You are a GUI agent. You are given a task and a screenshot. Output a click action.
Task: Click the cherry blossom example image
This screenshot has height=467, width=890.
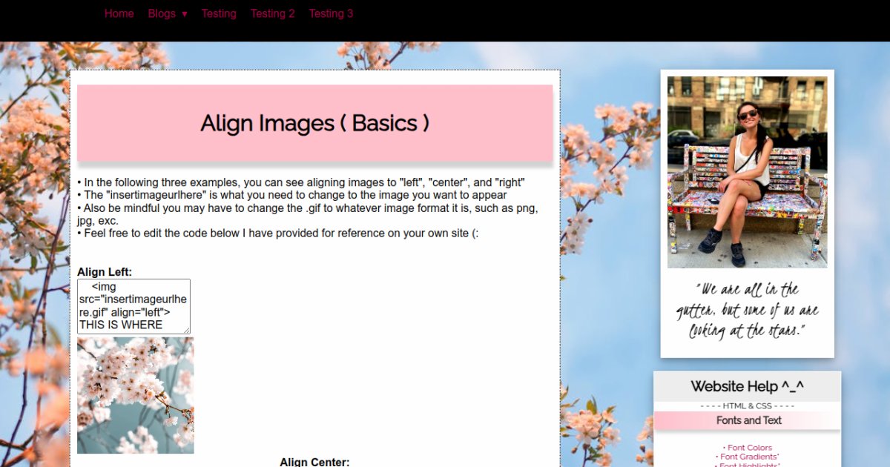coord(135,395)
